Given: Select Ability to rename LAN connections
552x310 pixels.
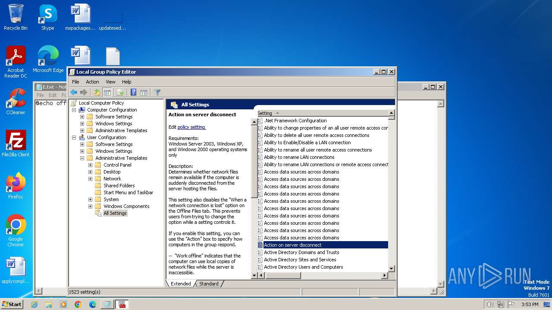Looking at the screenshot, I should pyautogui.click(x=299, y=157).
